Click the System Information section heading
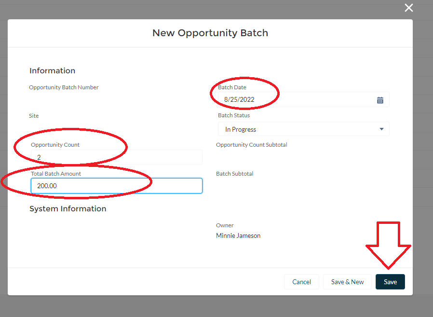Screen dimensions: 433x317 (68, 209)
